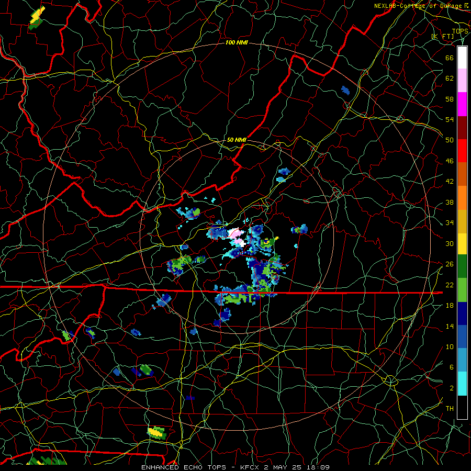Click the navy blue legend color band
Image resolution: width=471 pixels, height=471 pixels.
pos(462,313)
